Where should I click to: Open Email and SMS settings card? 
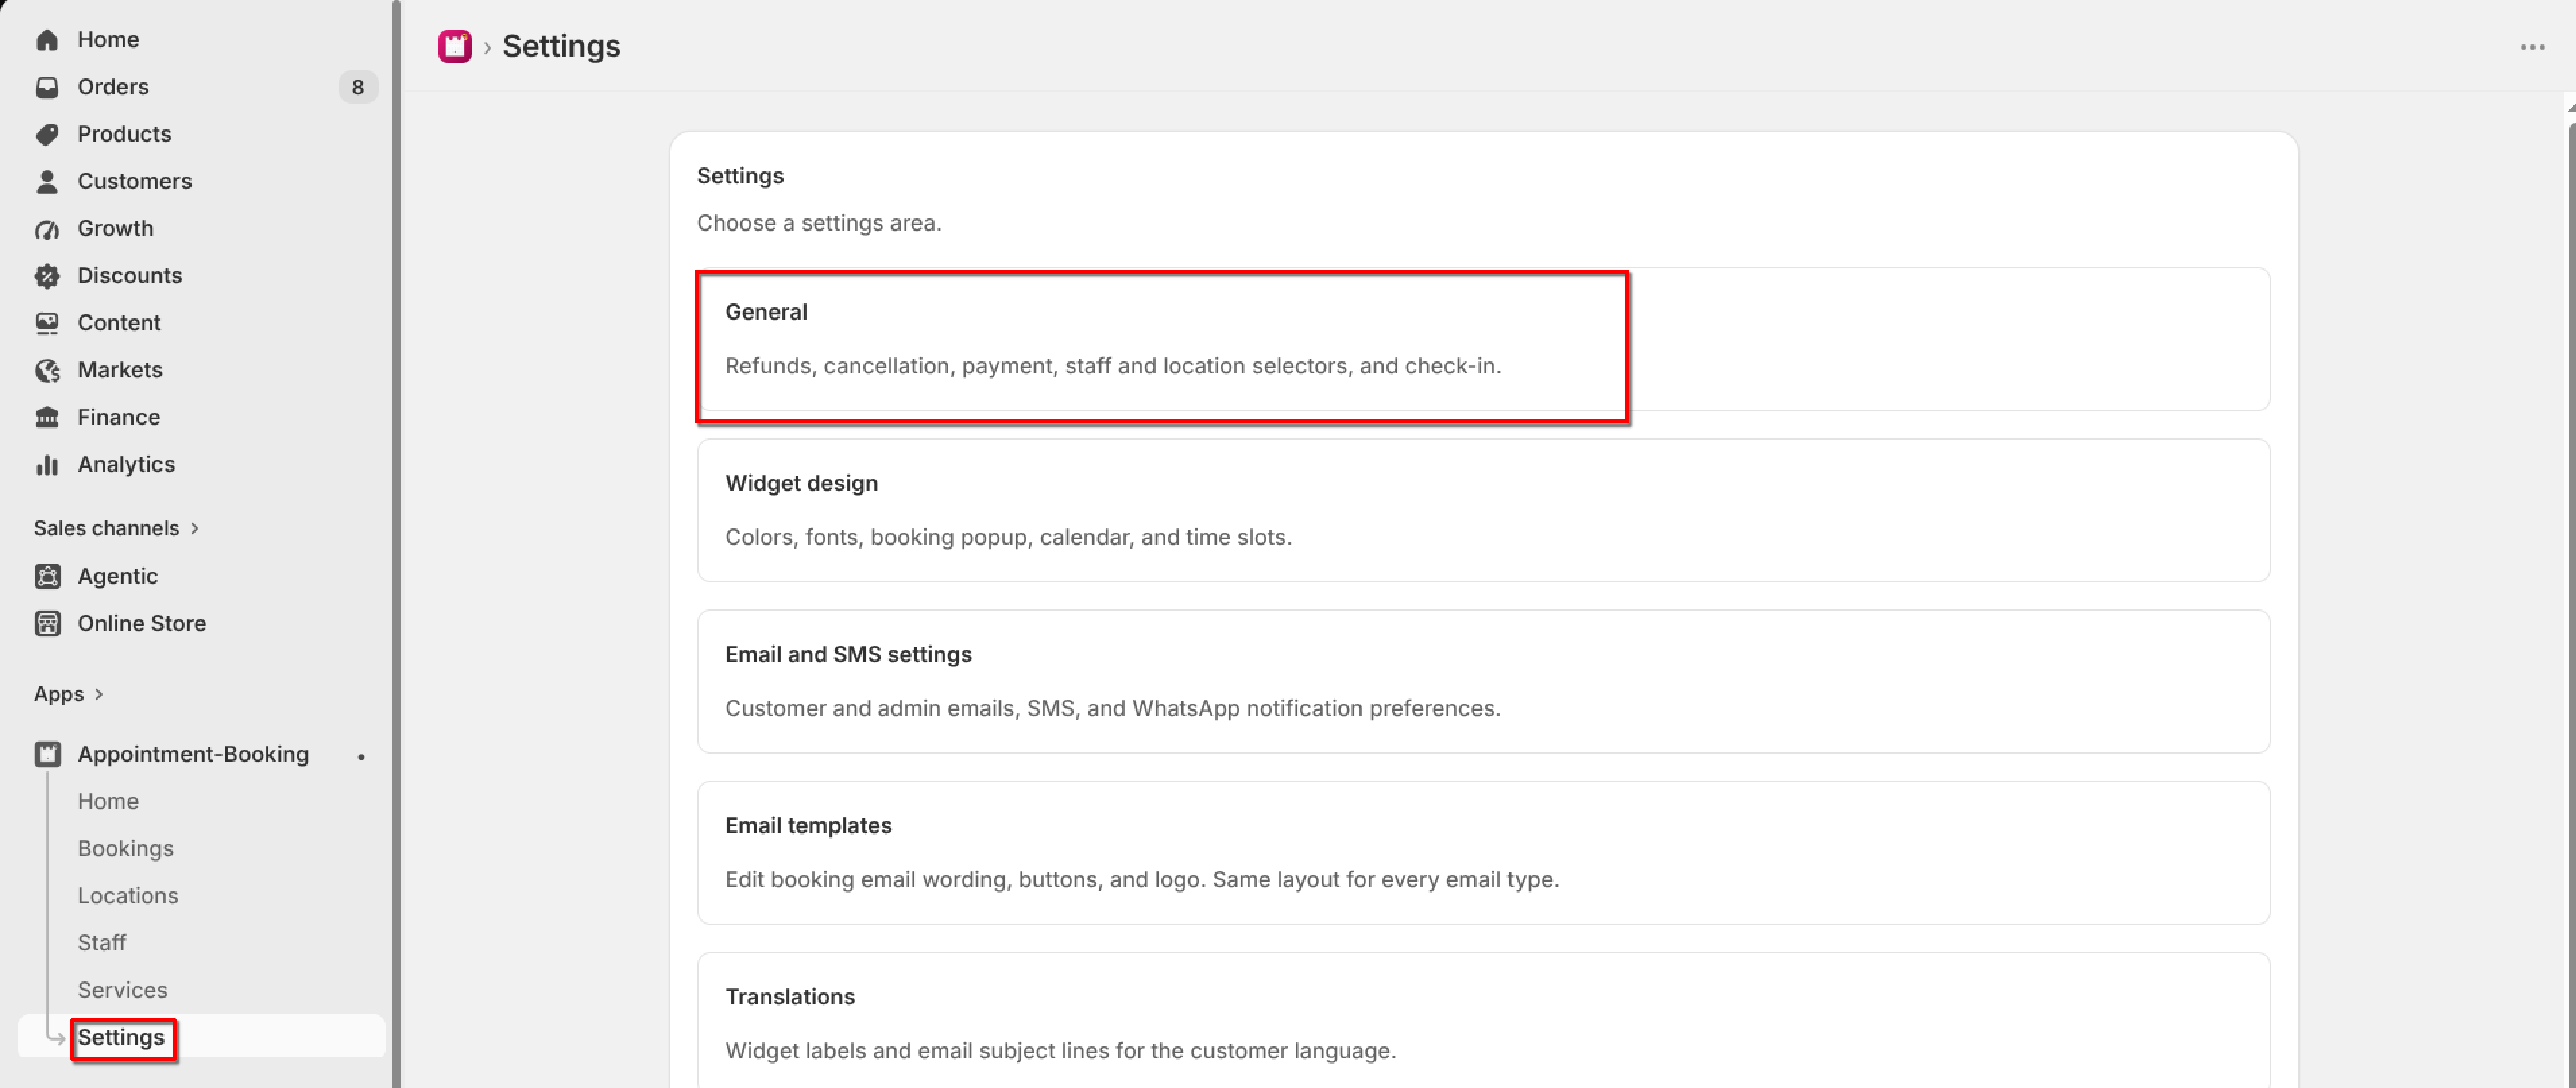(x=1483, y=681)
